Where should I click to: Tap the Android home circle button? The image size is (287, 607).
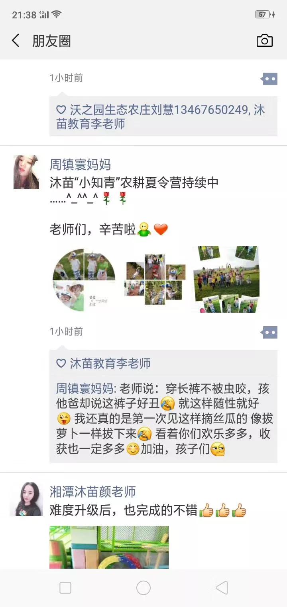tap(143, 588)
